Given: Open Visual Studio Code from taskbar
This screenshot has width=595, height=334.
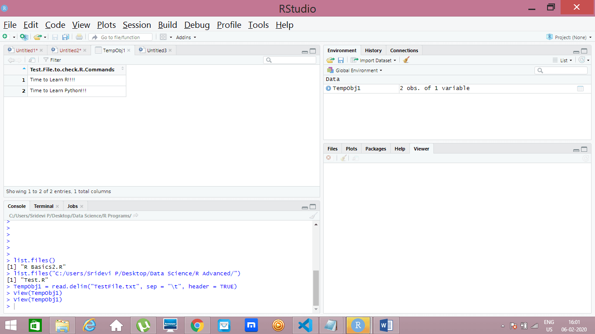Looking at the screenshot, I should [x=305, y=325].
